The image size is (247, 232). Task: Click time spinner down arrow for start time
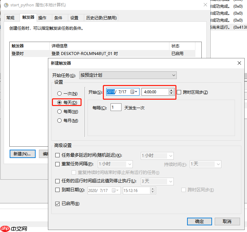[171, 93]
